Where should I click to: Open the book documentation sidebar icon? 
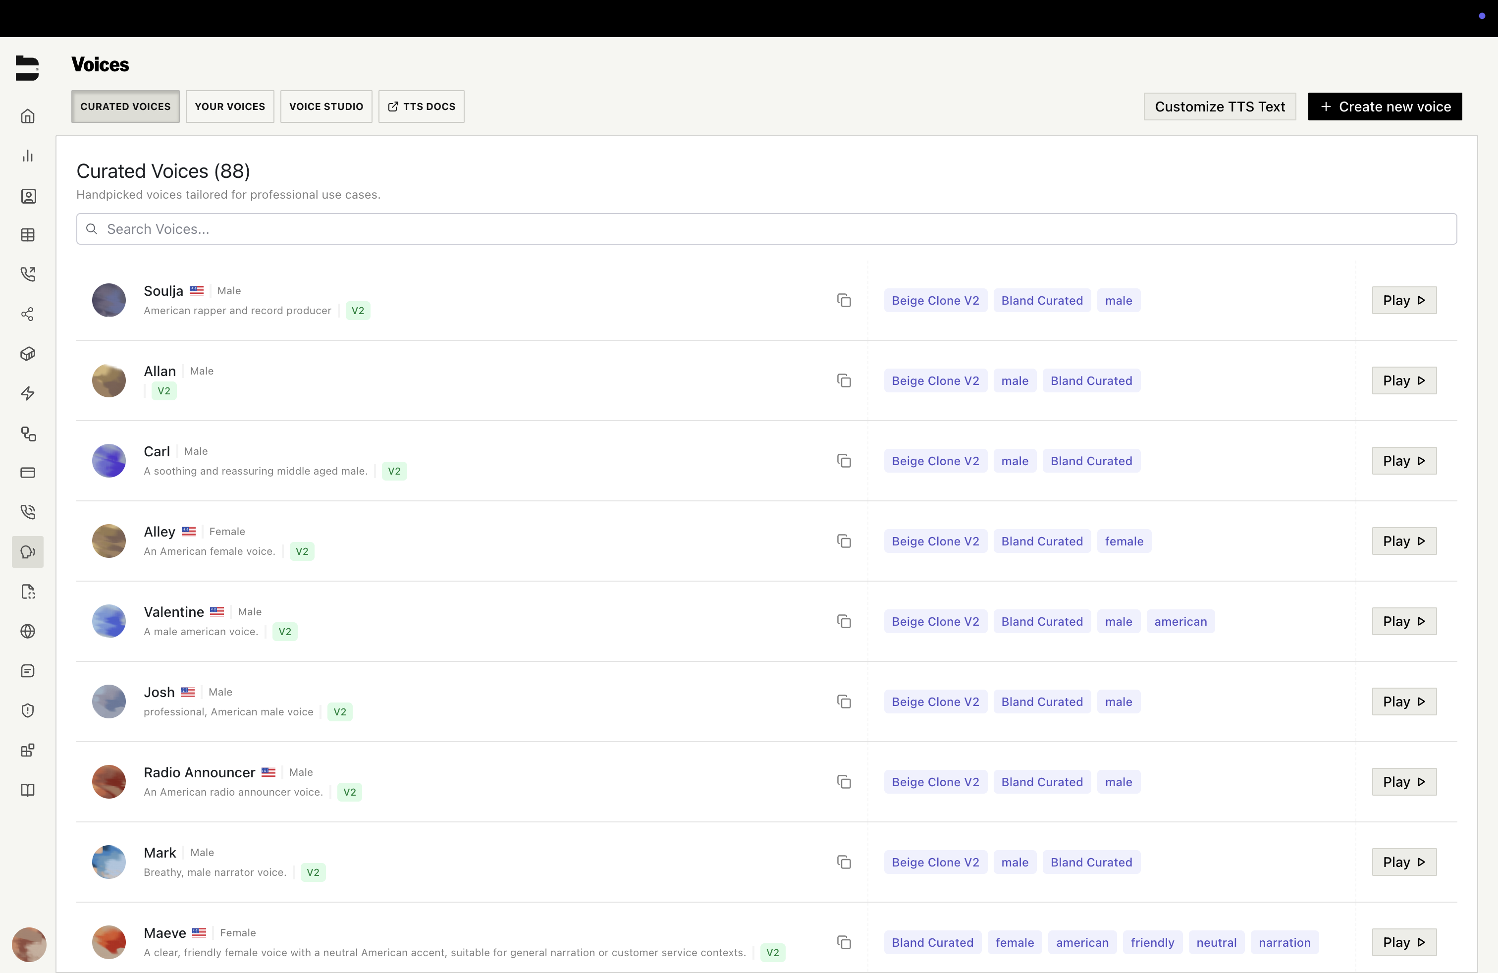pos(28,790)
